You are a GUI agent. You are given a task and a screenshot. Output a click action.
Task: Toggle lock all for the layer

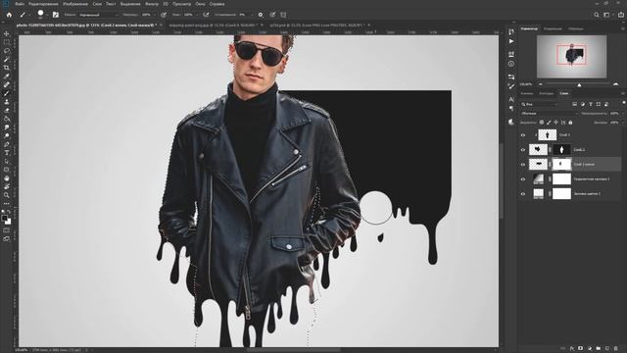tap(570, 122)
